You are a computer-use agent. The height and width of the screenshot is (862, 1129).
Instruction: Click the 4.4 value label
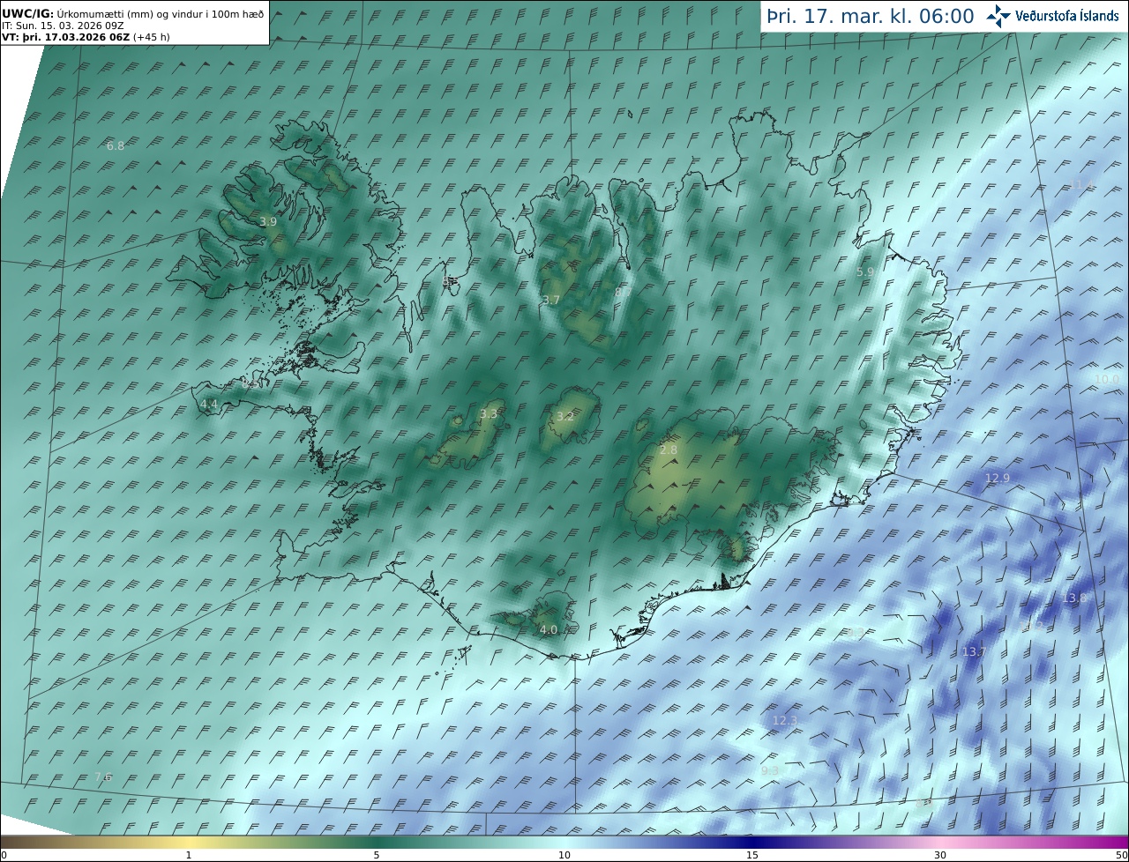(209, 405)
